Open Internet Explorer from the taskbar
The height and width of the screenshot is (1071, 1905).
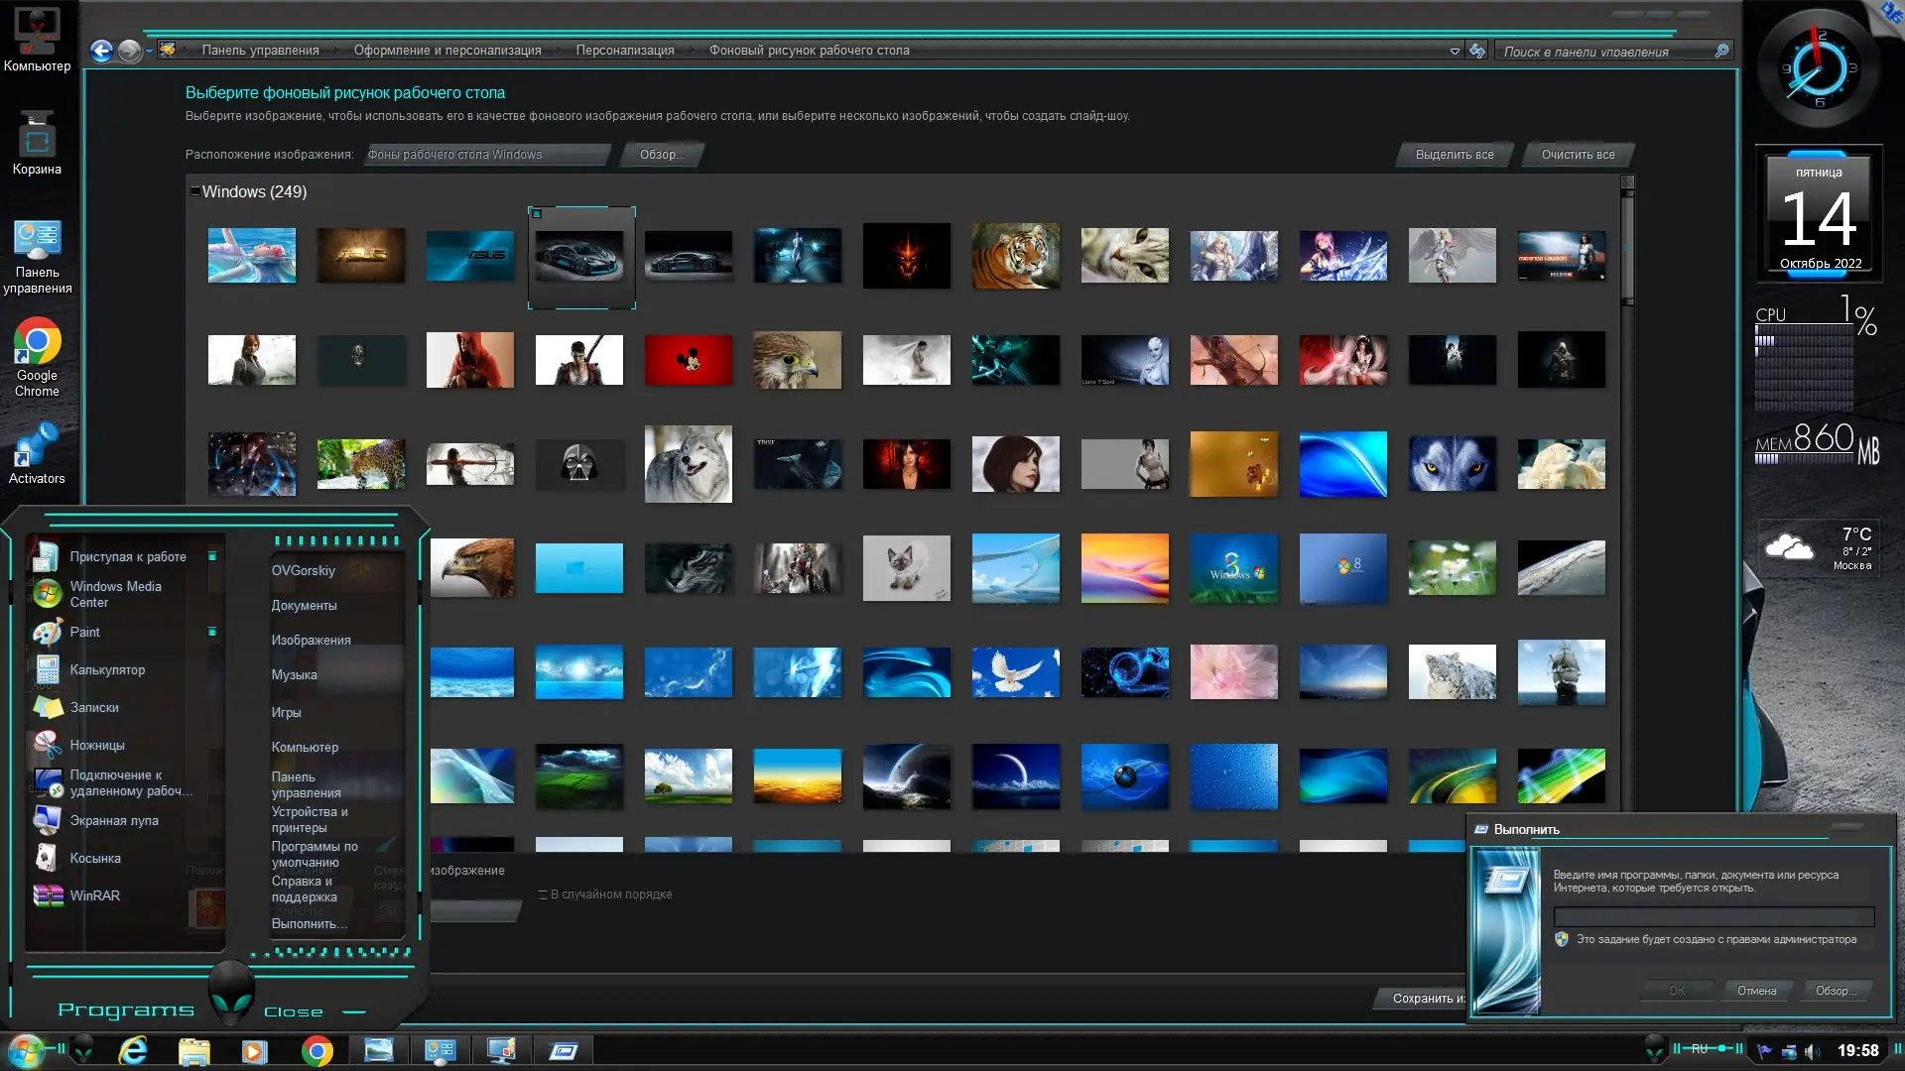(133, 1051)
